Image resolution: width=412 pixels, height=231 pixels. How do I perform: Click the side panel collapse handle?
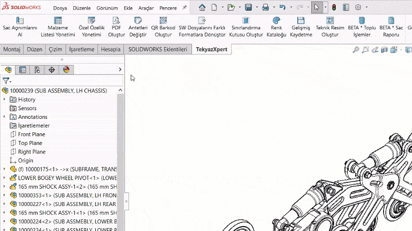tap(126, 201)
